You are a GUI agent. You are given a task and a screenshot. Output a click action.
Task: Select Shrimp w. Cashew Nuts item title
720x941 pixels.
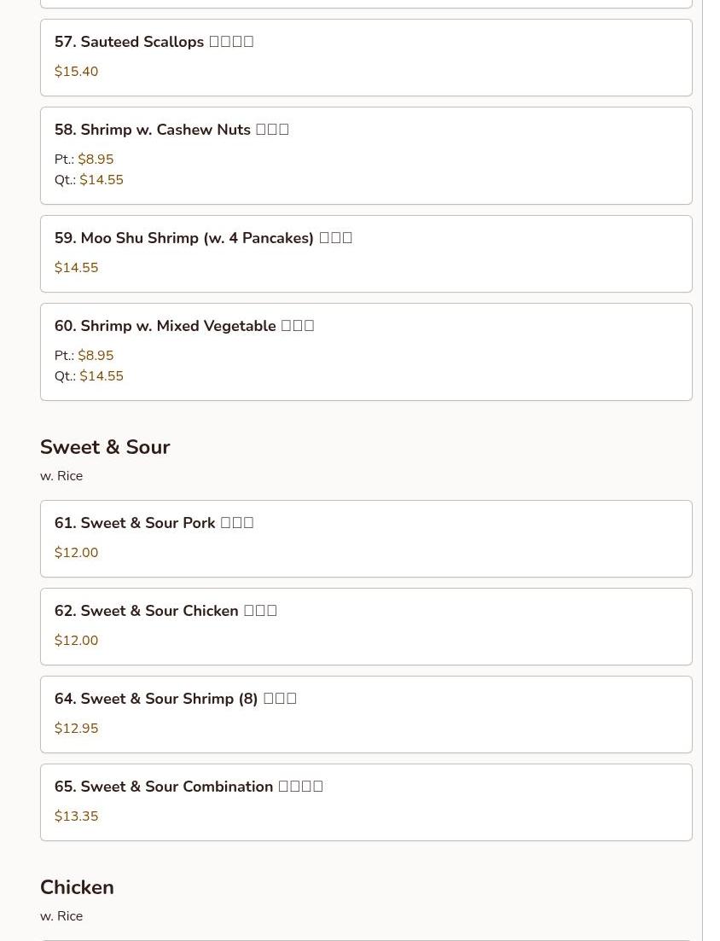click(171, 130)
